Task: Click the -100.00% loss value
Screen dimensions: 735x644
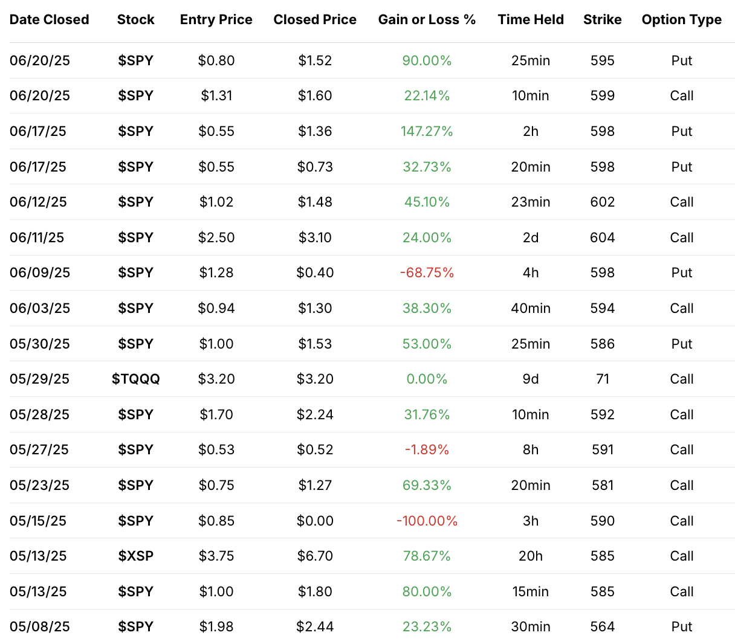Action: 427,521
